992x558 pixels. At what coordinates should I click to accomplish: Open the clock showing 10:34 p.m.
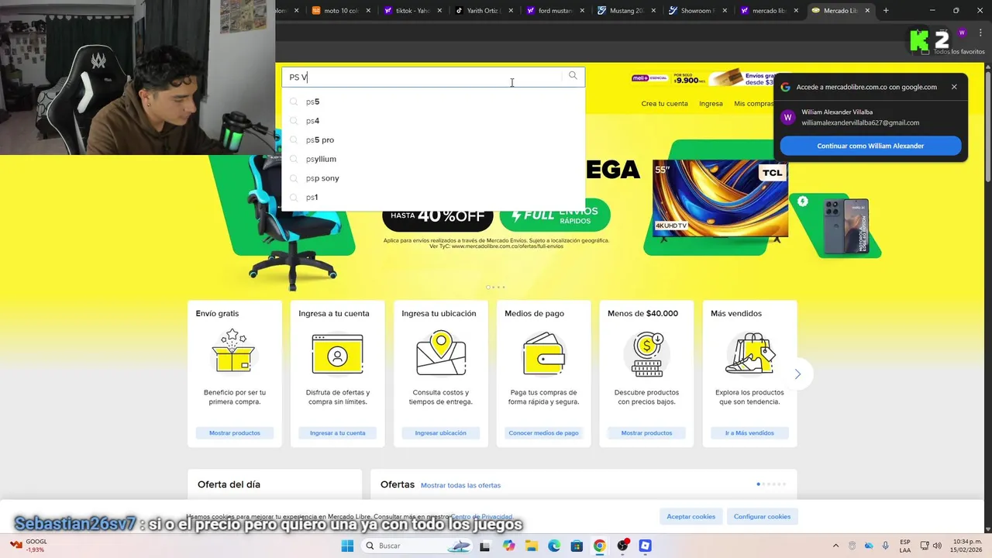click(966, 546)
